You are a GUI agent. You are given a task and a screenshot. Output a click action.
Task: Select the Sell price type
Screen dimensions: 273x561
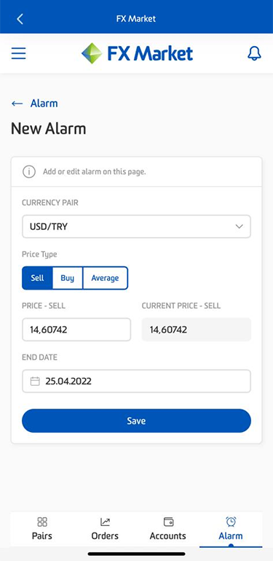point(37,278)
